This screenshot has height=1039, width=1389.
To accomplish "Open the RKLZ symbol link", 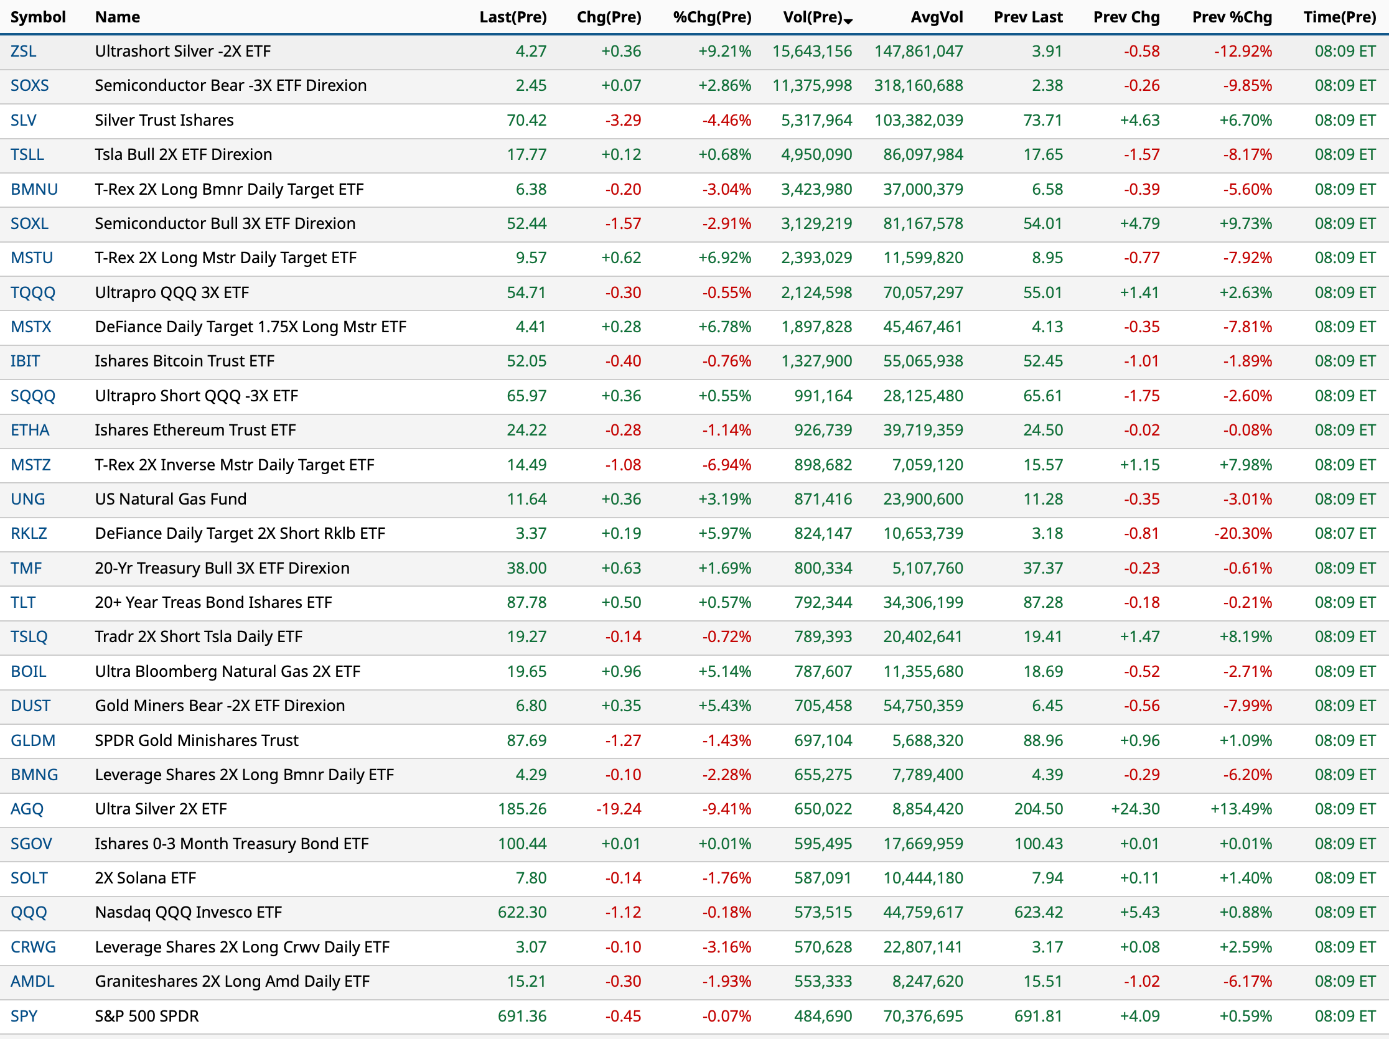I will click(x=29, y=534).
